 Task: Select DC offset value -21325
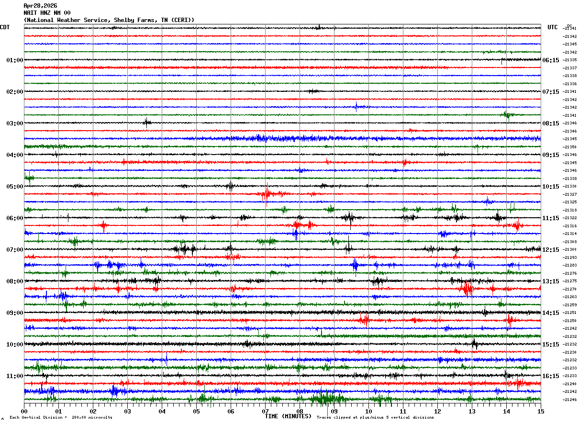tap(570, 202)
